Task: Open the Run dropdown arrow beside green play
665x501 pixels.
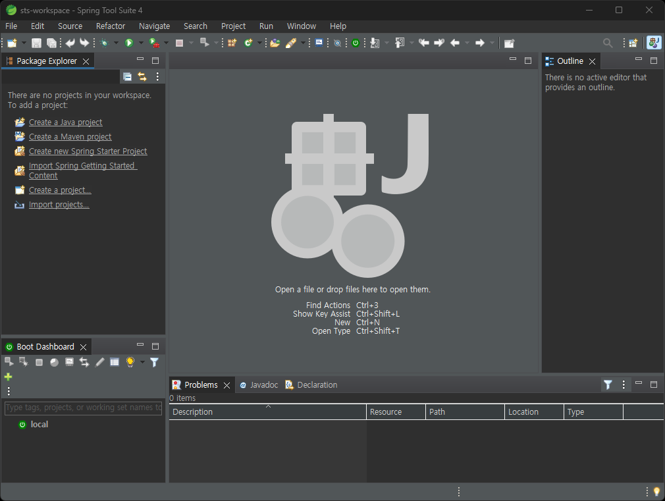Action: click(141, 43)
